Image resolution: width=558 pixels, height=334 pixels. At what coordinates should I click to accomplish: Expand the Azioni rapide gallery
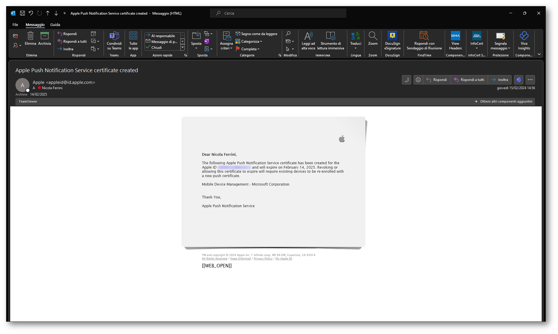(x=183, y=48)
